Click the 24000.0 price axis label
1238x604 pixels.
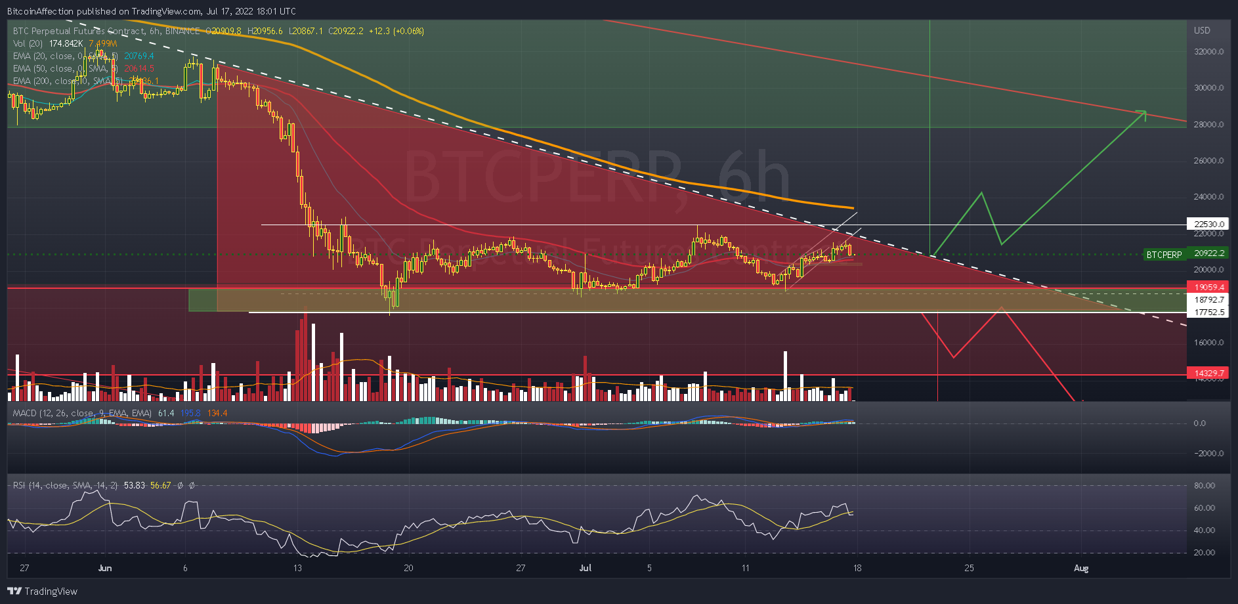point(1209,196)
